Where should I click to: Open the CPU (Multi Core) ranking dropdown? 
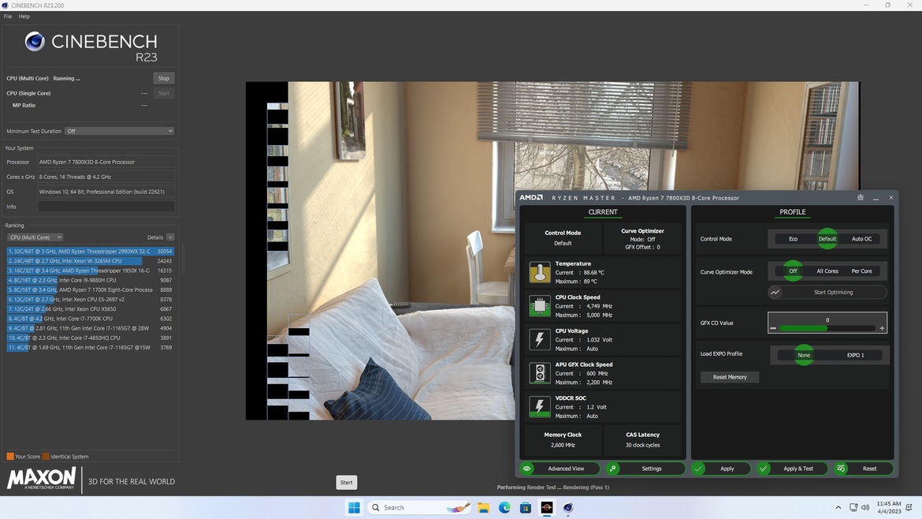35,237
